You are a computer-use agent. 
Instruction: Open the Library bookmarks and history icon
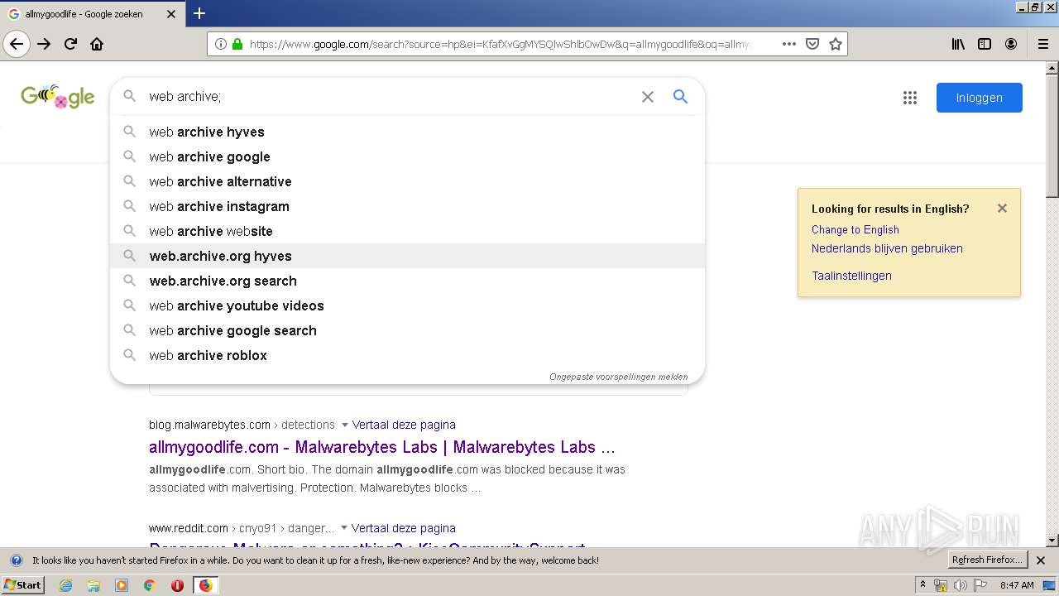pos(958,44)
